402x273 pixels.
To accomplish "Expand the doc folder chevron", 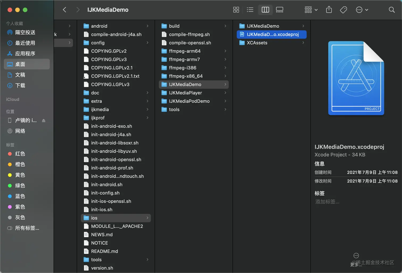I will coord(147,93).
